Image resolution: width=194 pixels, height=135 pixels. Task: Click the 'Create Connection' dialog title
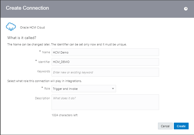(27, 8)
